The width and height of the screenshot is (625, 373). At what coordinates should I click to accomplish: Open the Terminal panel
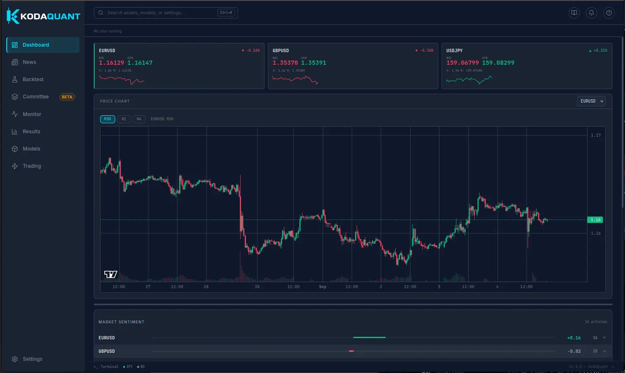[x=106, y=367]
